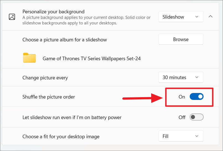Click the chevron in the 30 minutes dropdown

[197, 77]
